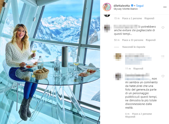Click the blue verified badge
Screen dimensions: 169x124
pyautogui.click(x=132, y=5)
